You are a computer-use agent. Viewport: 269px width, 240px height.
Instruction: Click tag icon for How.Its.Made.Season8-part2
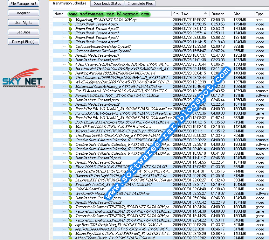70,60
